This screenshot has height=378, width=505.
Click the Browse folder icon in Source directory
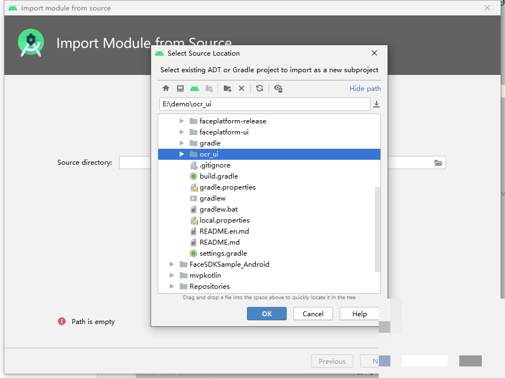tap(438, 163)
